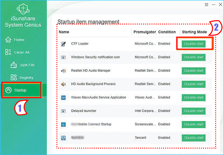The width and height of the screenshot is (224, 155).
Task: Click the Condition column header
Action: pos(167,32)
